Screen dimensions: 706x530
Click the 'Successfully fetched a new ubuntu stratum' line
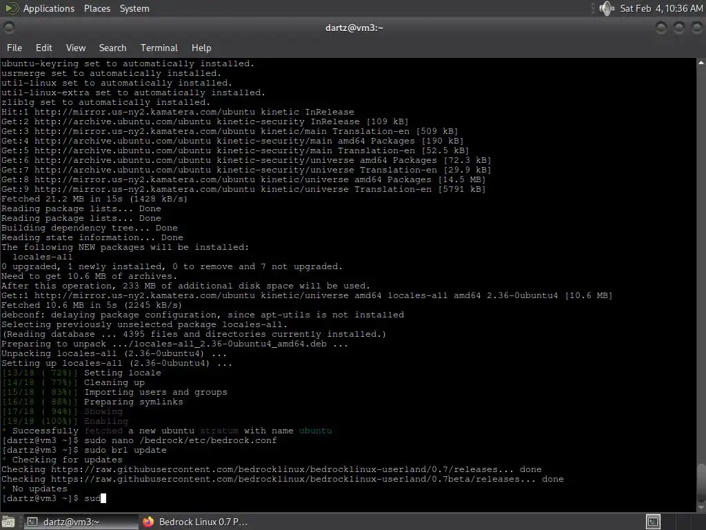point(167,431)
